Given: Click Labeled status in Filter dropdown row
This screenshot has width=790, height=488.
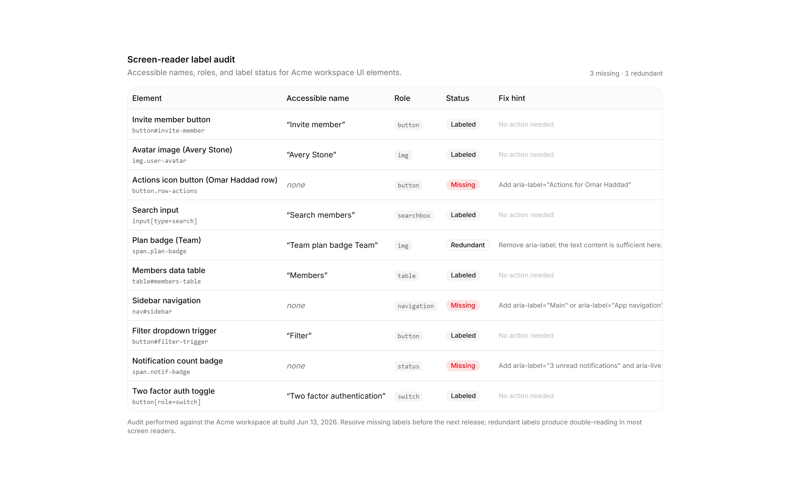Looking at the screenshot, I should click(463, 335).
